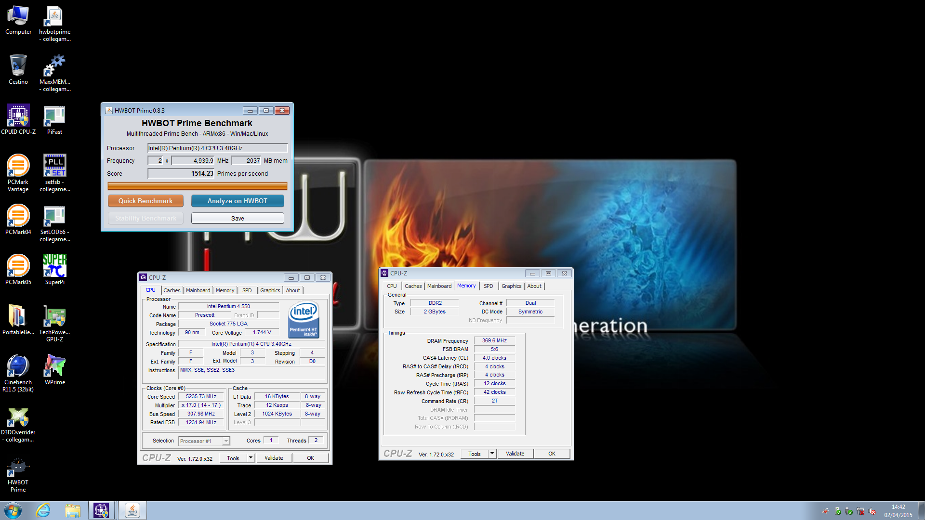
Task: Launch TechPowerUp GPU-Z icon
Action: [54, 324]
